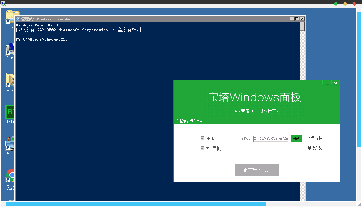This screenshot has height=207, width=362.
Task: Open the green BtSoft desktop shortcut
Action: 10,112
